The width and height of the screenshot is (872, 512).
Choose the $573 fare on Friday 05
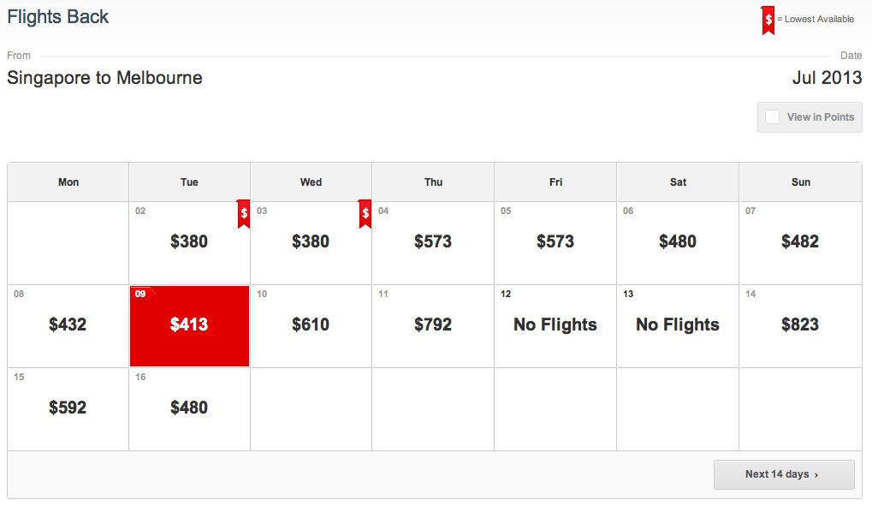pyautogui.click(x=555, y=241)
